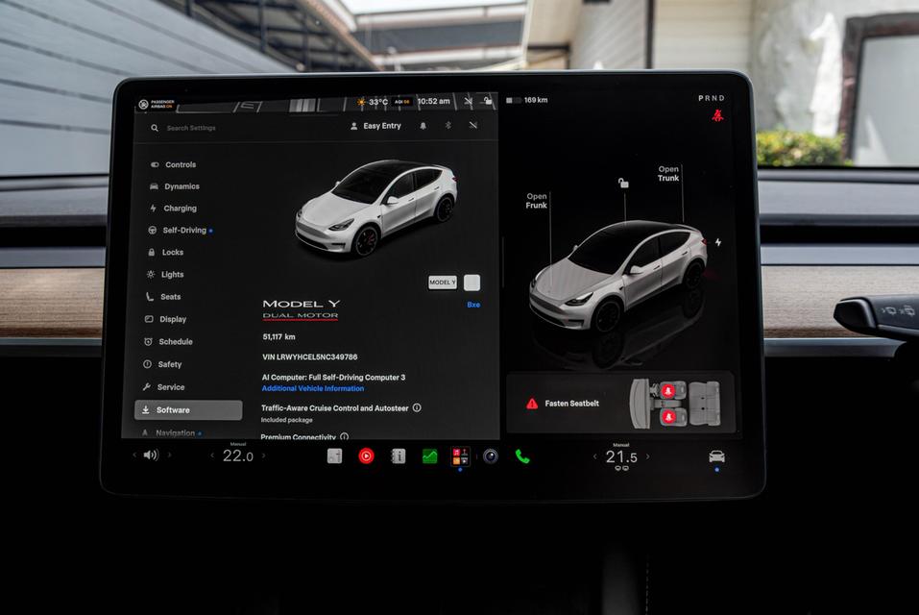Click info icon next to Traffic-Aware Cruise Control
The width and height of the screenshot is (919, 615).
coord(417,407)
